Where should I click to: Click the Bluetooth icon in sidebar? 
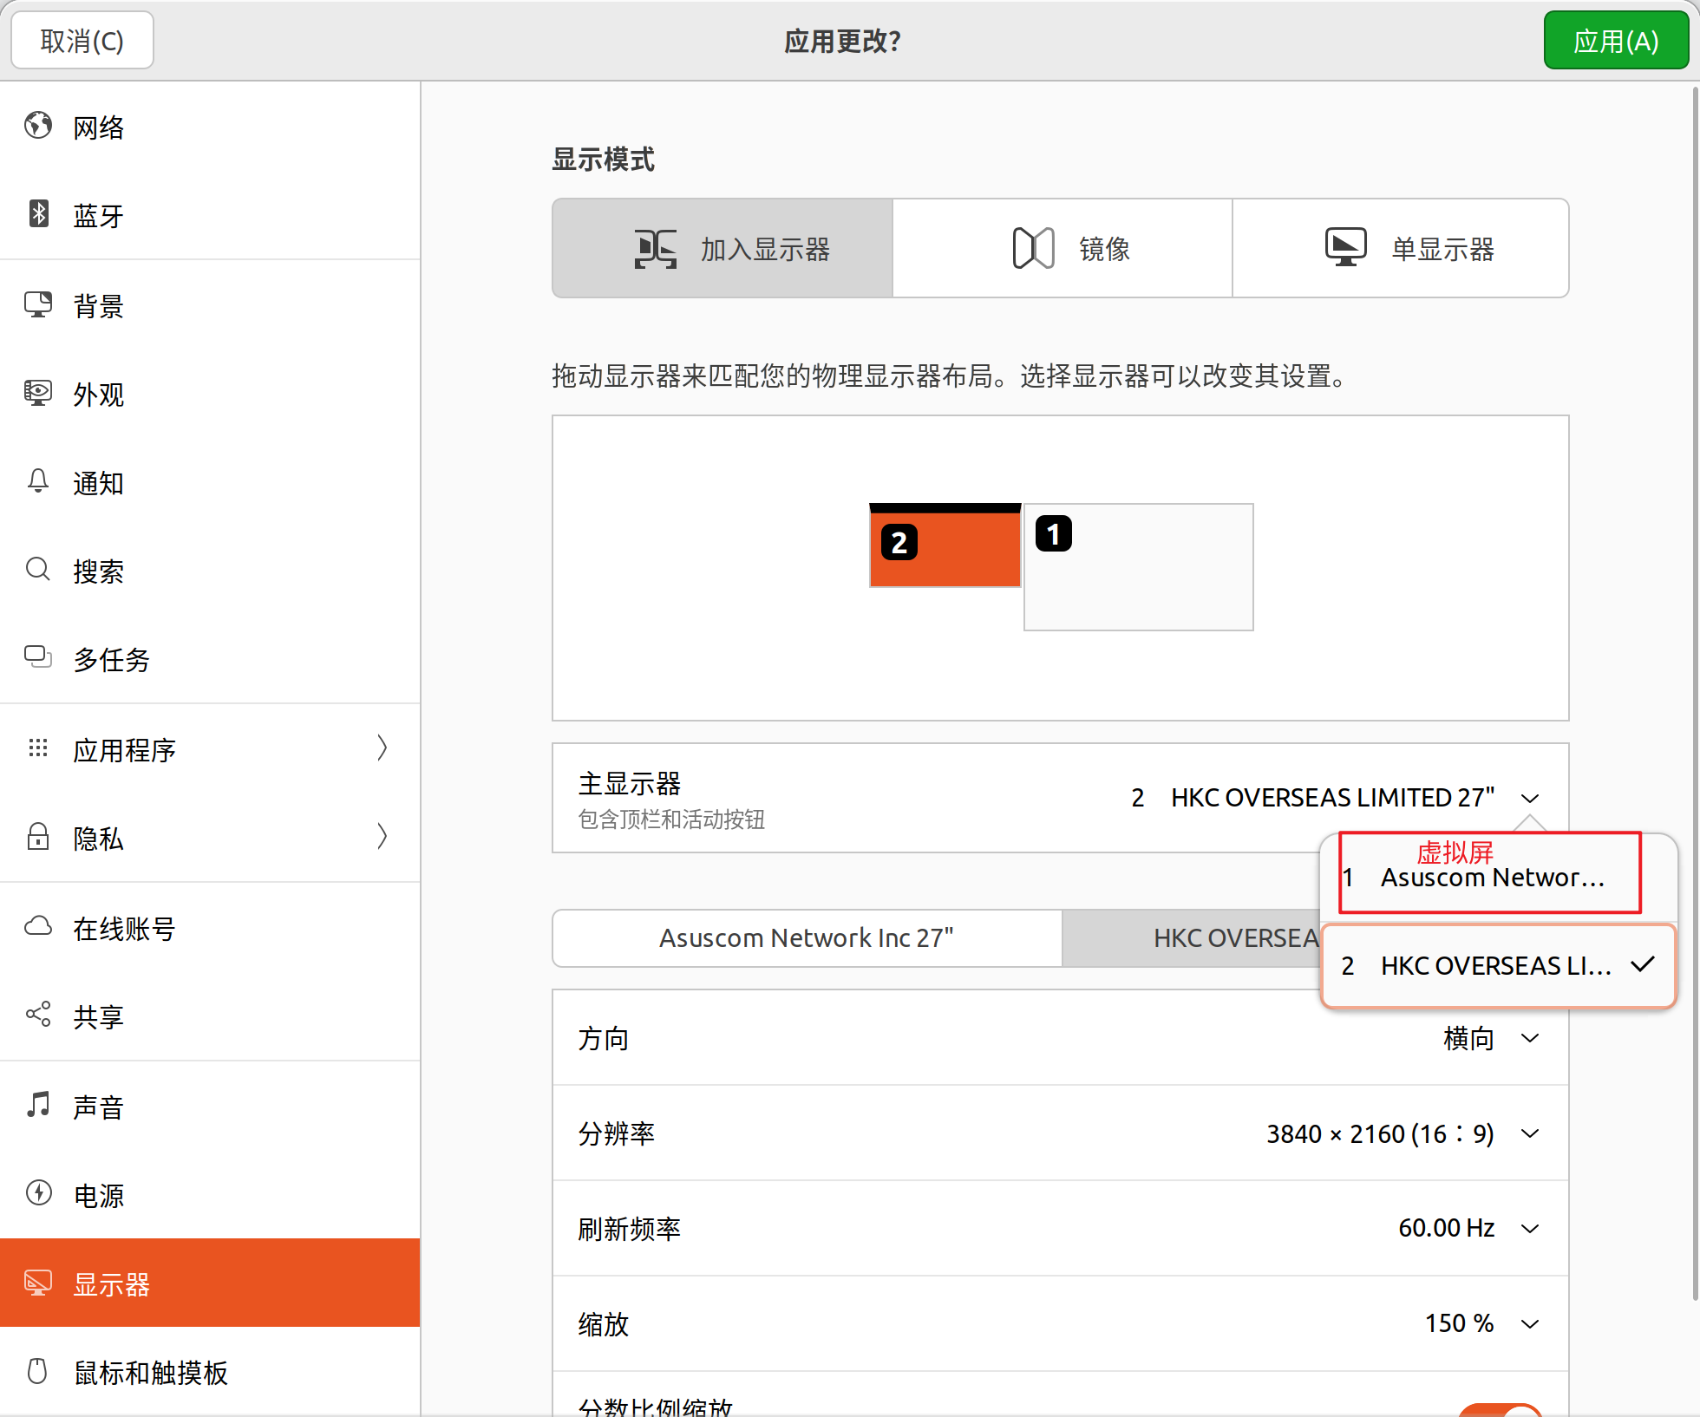tap(38, 213)
